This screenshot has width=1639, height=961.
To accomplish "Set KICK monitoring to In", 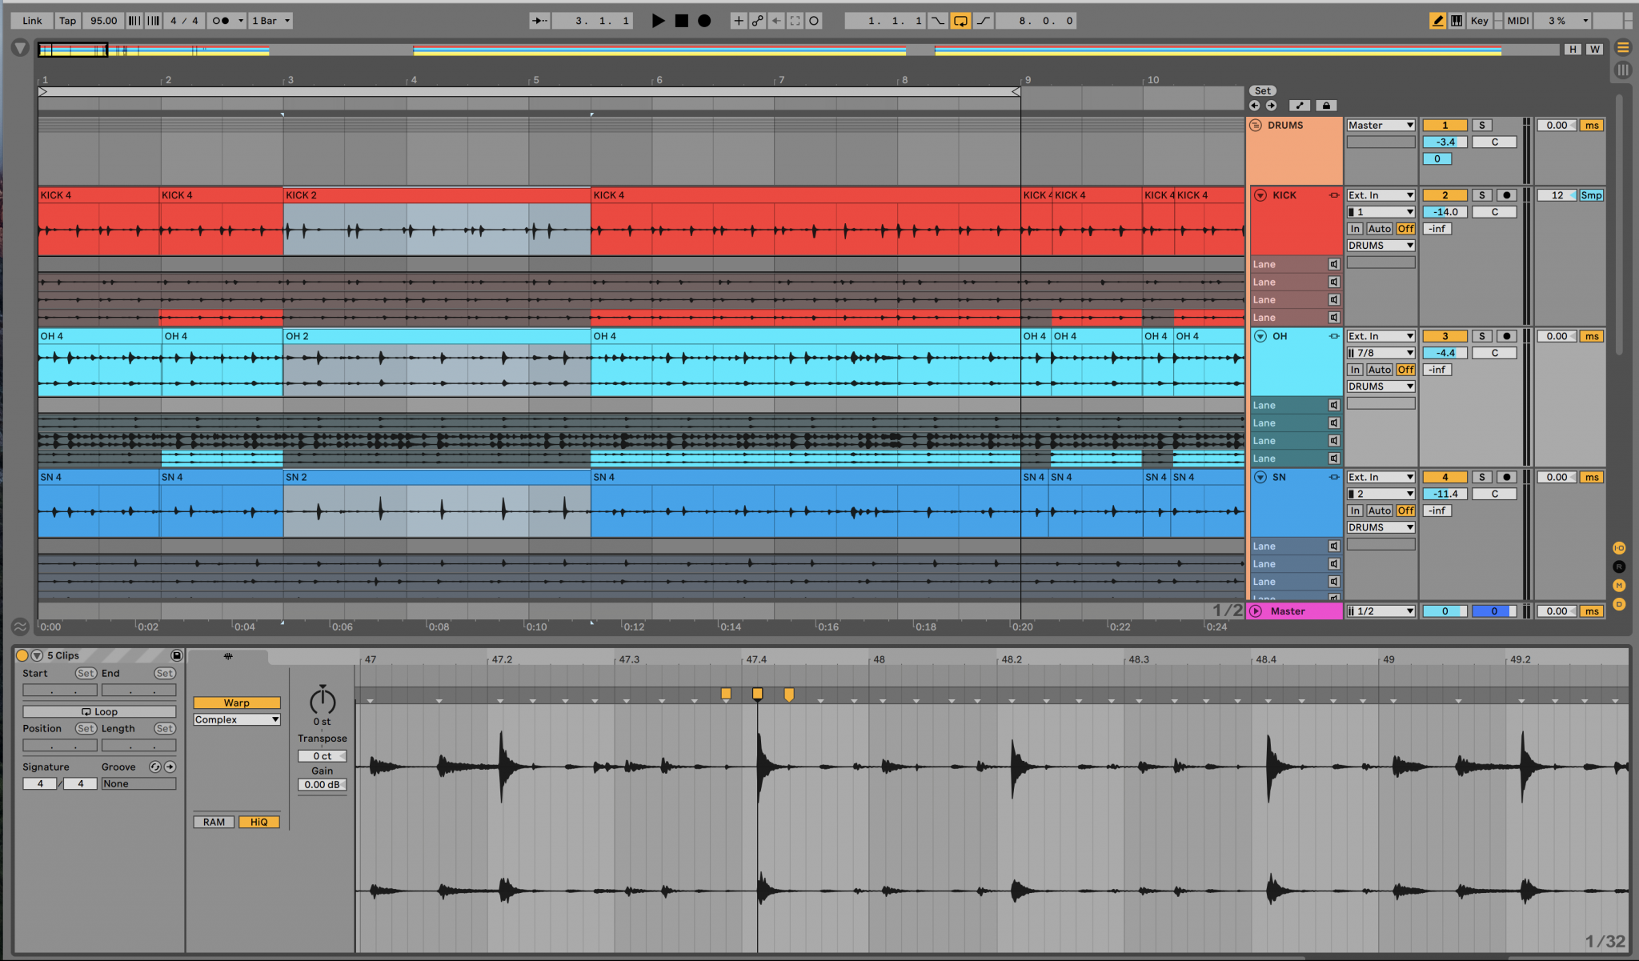I will click(1354, 228).
